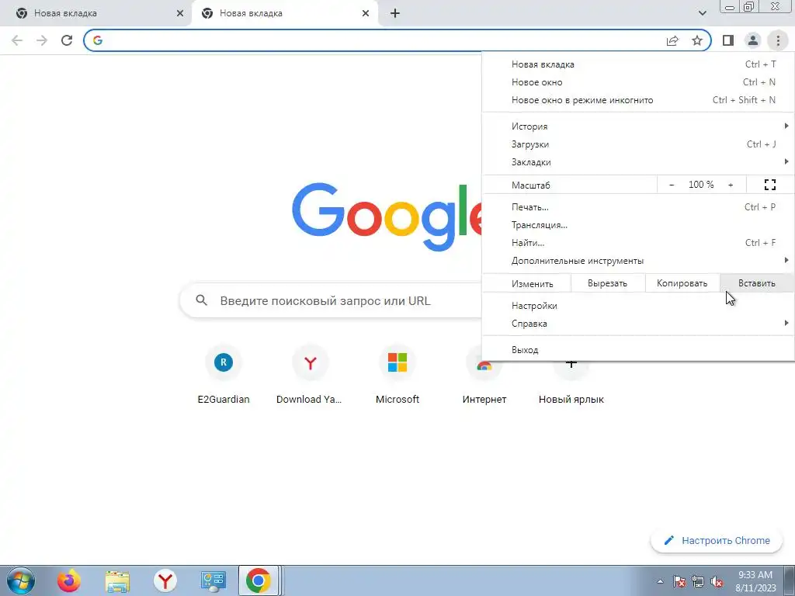Bookmark this tab with star icon

click(x=697, y=40)
